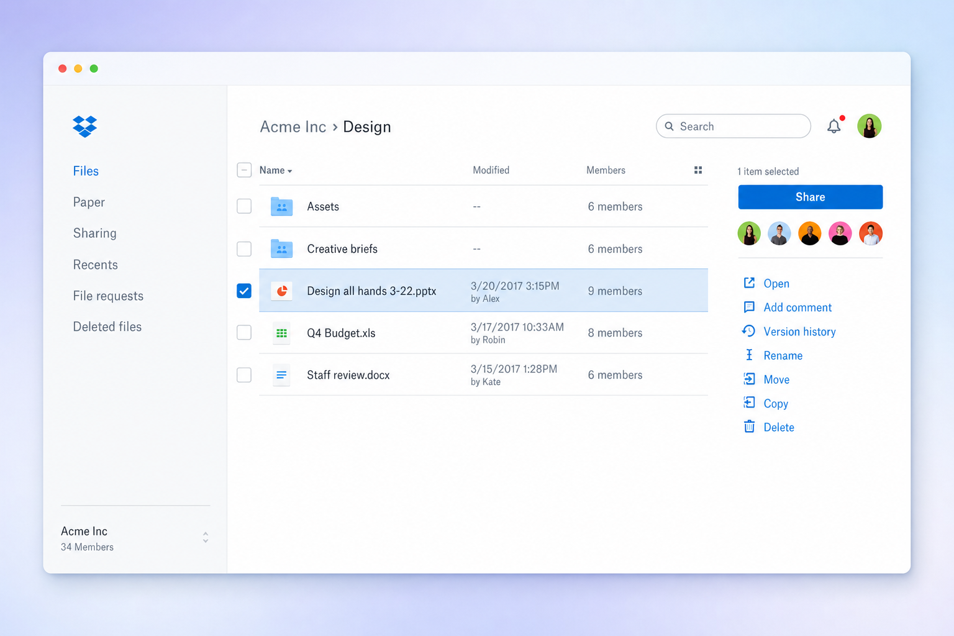Click the Delete trash can icon
Viewport: 954px width, 636px height.
[749, 427]
